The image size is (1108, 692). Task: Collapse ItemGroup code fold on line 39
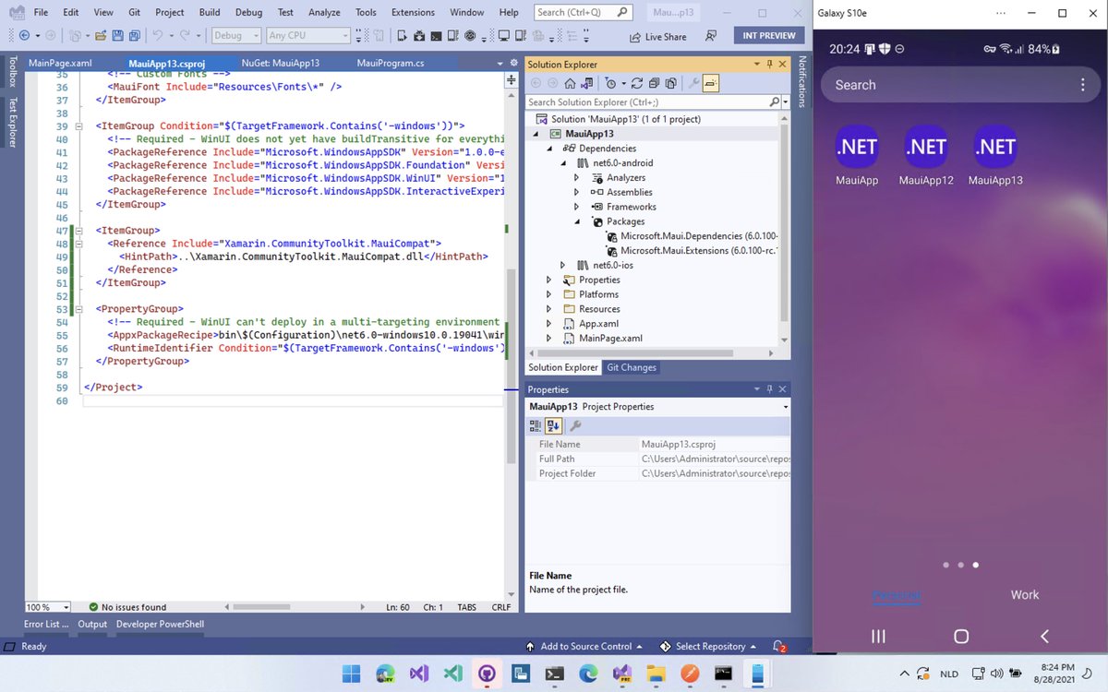pos(78,126)
